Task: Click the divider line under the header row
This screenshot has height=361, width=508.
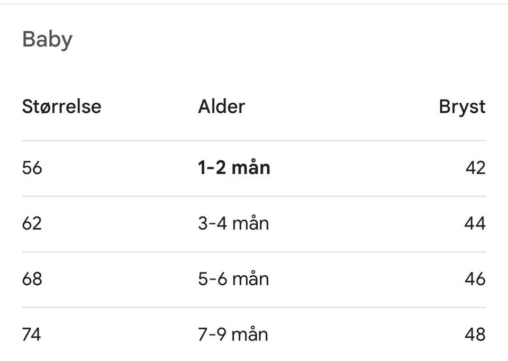Action: tap(254, 141)
